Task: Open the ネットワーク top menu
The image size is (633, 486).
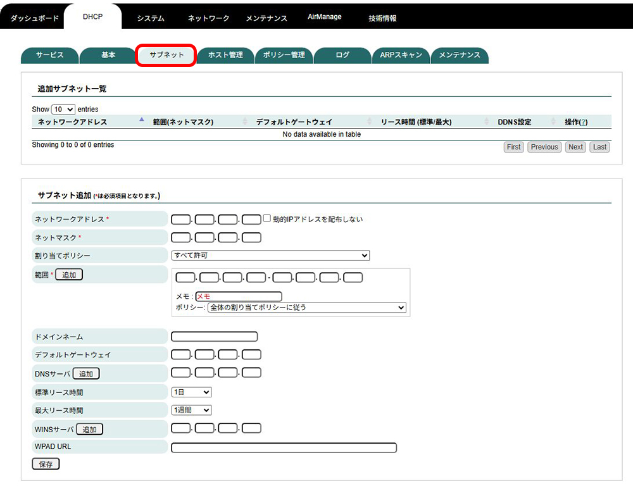Action: coord(208,18)
